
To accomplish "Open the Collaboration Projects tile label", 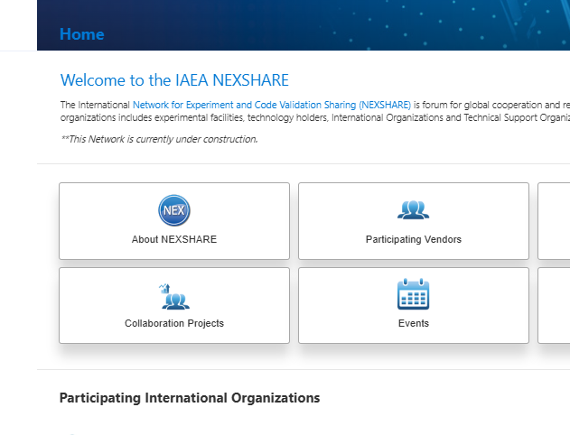I will (x=174, y=323).
